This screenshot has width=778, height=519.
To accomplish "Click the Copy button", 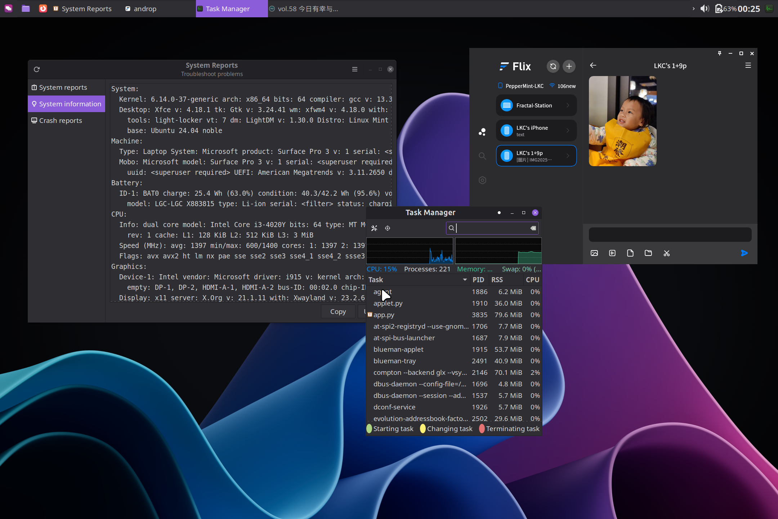I will (338, 311).
